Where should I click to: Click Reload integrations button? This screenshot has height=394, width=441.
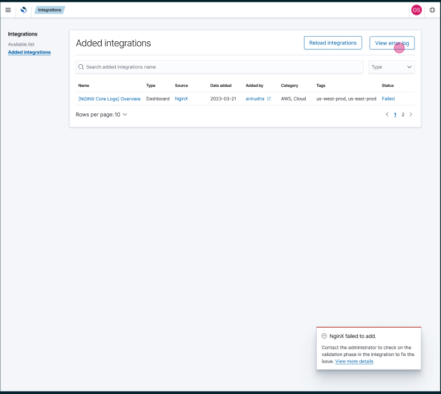click(333, 42)
